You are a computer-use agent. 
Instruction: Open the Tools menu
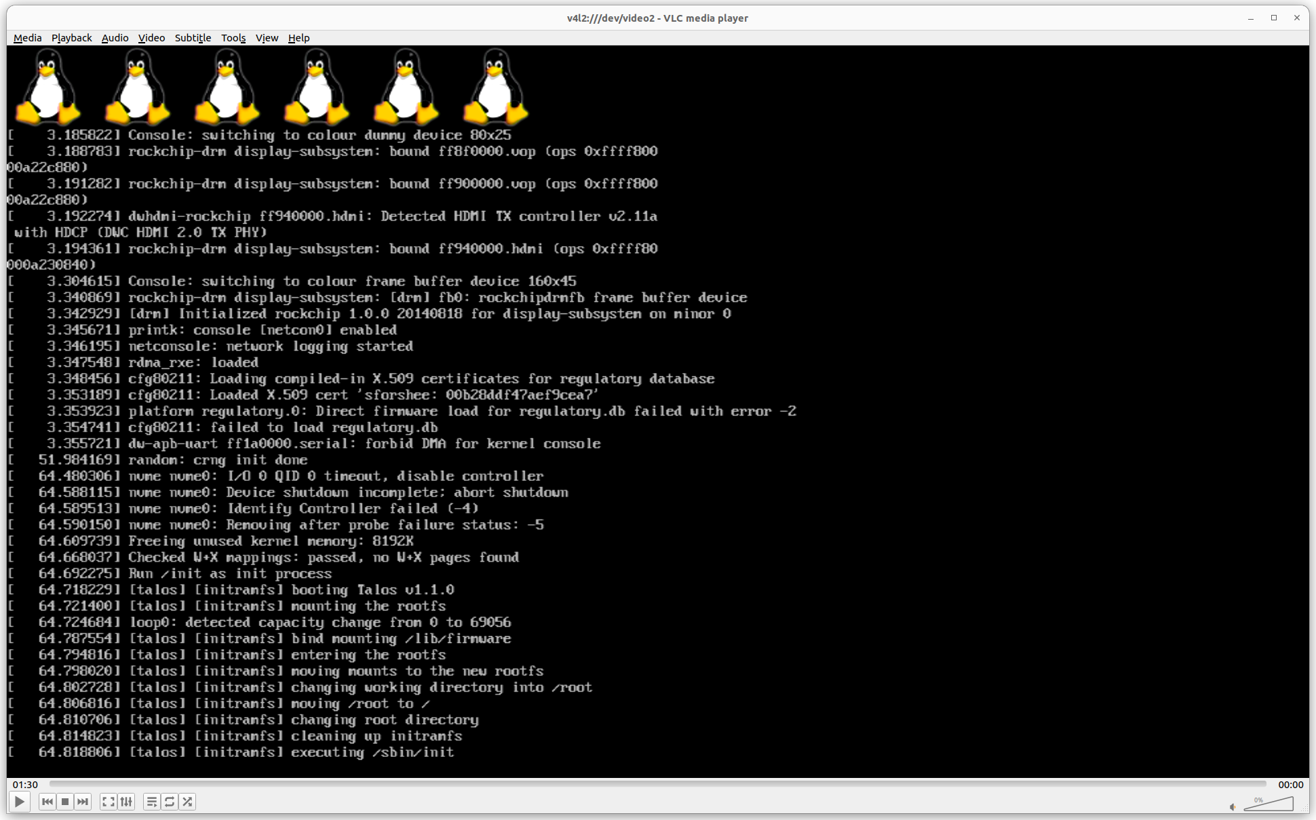pyautogui.click(x=233, y=38)
